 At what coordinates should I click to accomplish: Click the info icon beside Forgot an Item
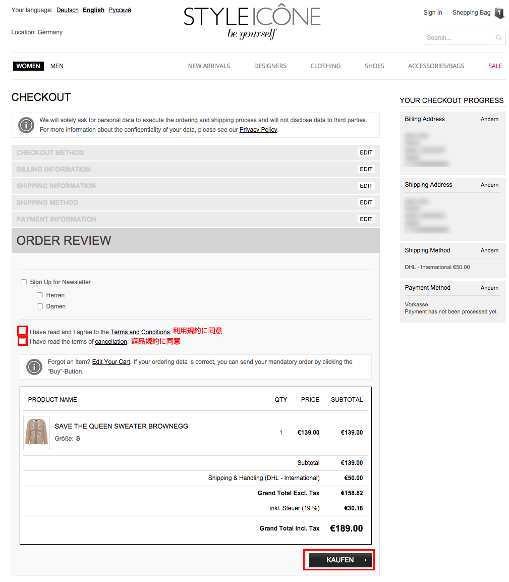[x=34, y=367]
